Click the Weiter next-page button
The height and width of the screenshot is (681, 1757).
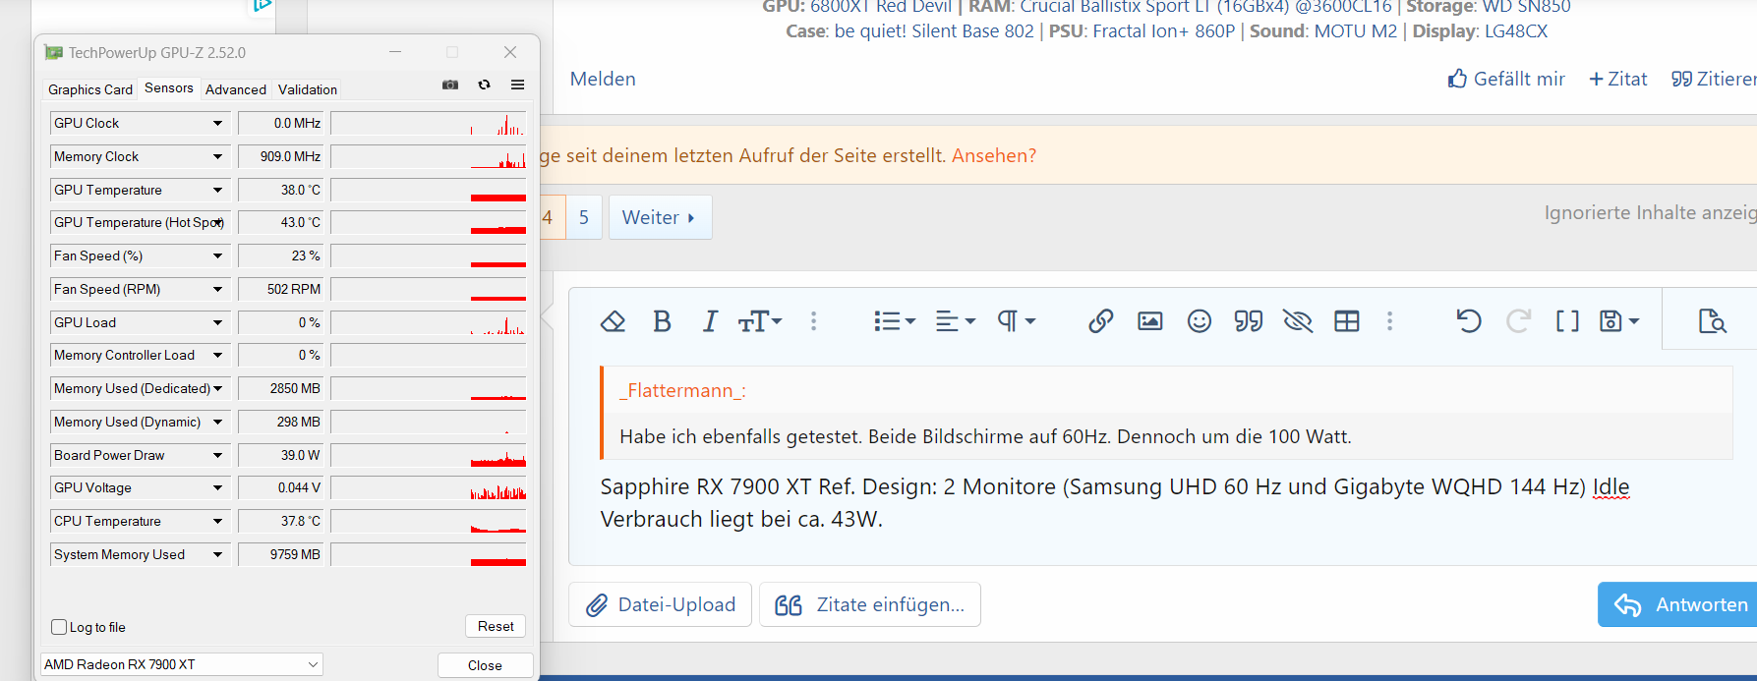pos(660,217)
